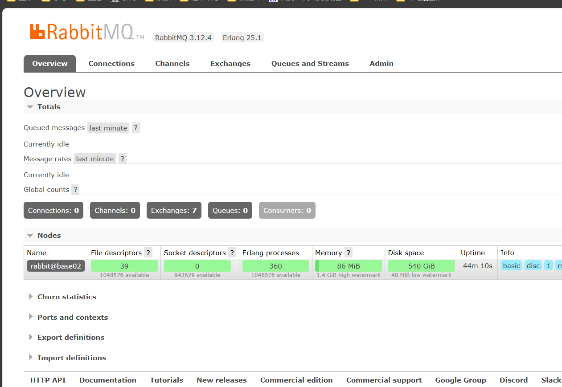The height and width of the screenshot is (387, 562).
Task: Expand Ports and contexts section
Action: pyautogui.click(x=68, y=317)
